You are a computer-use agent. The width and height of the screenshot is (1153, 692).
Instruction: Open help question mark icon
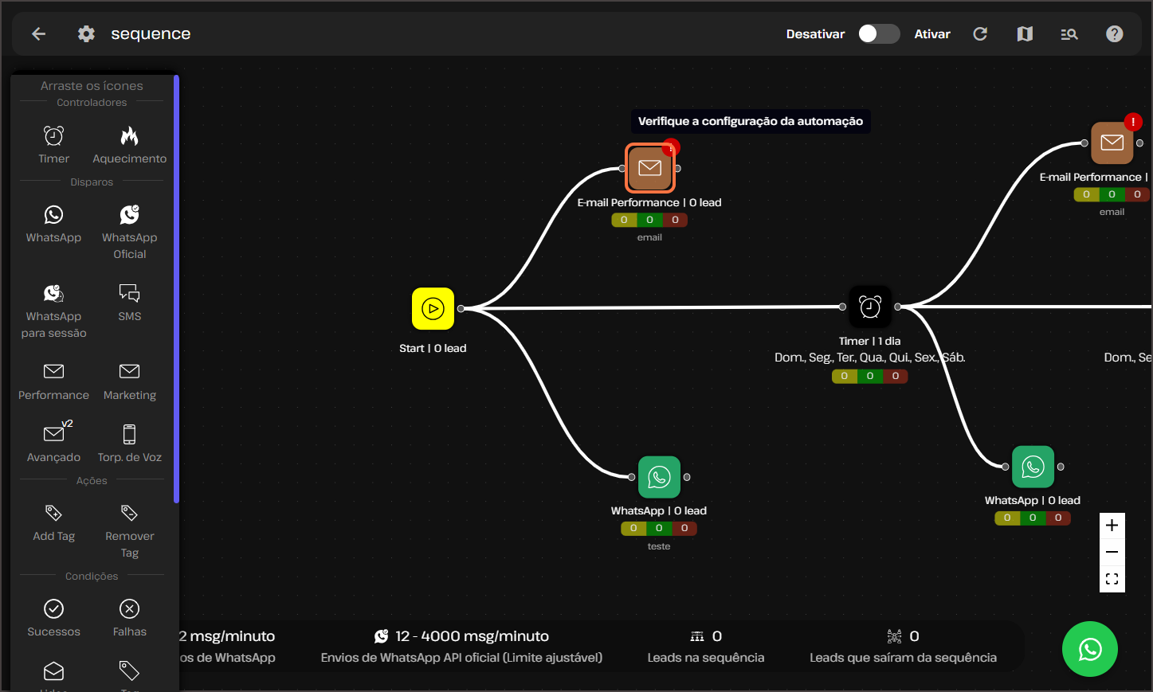(x=1115, y=33)
